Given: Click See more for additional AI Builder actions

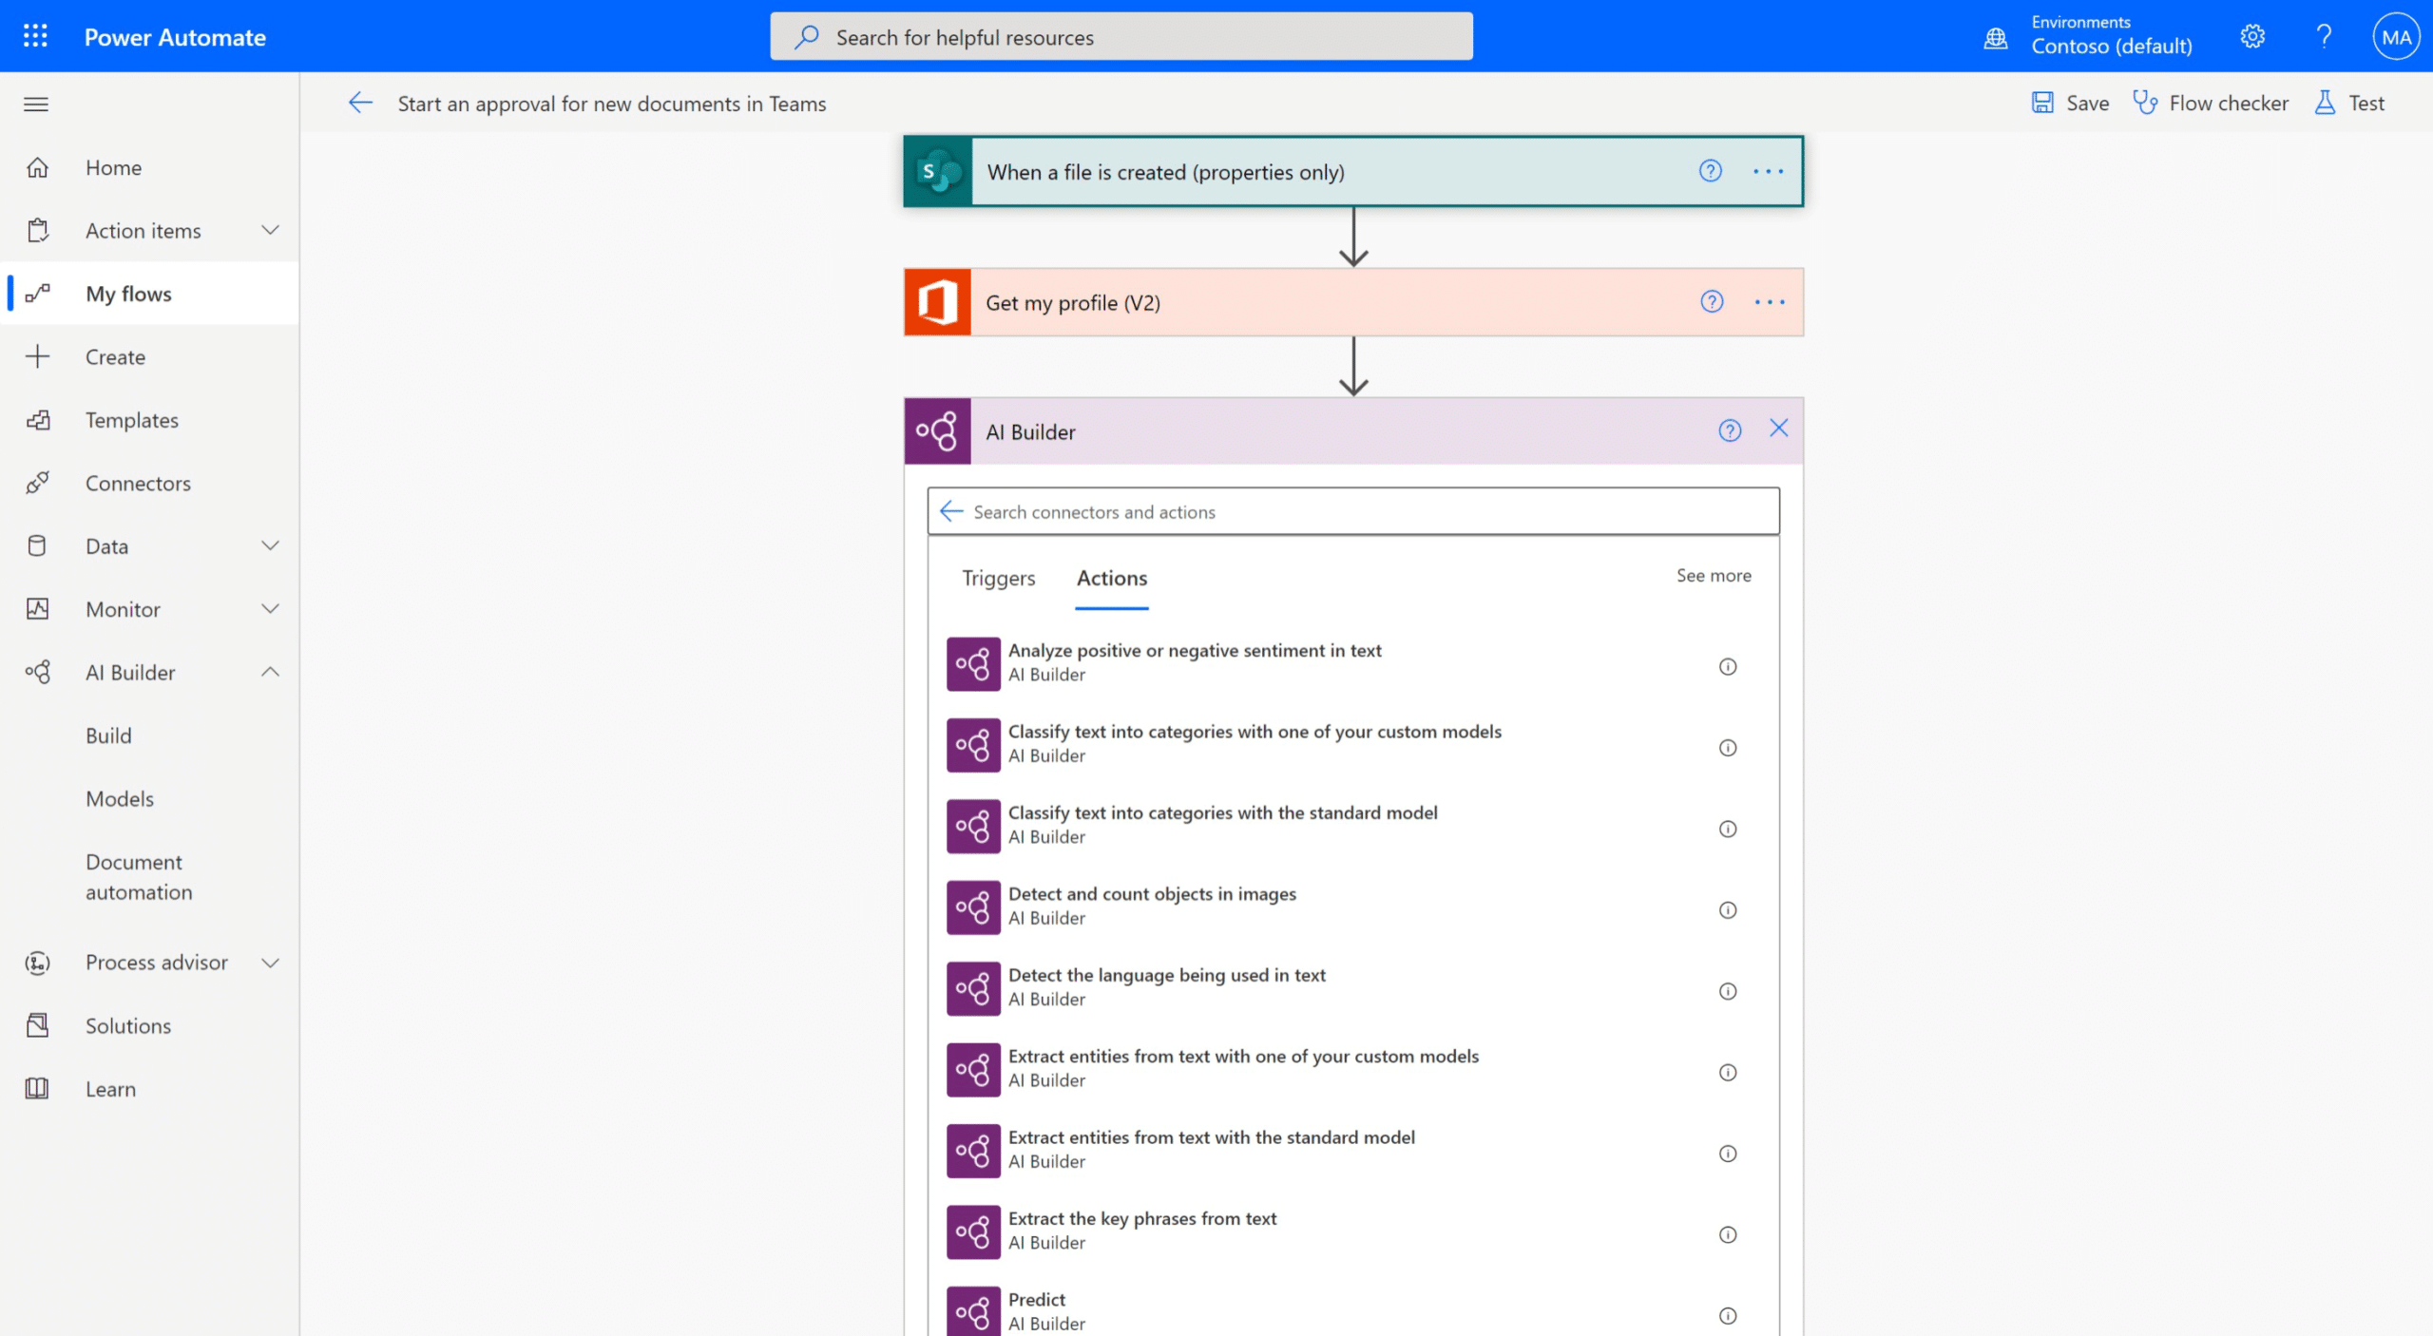Looking at the screenshot, I should pyautogui.click(x=1713, y=574).
